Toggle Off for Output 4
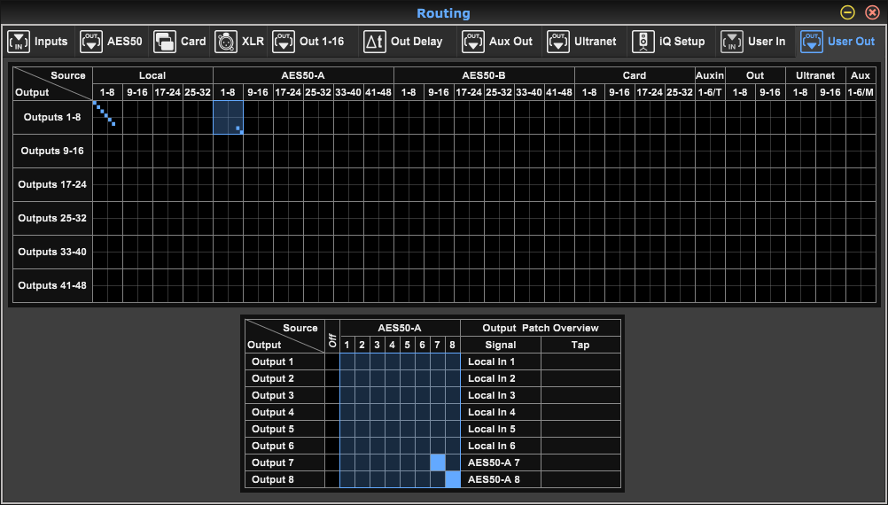The height and width of the screenshot is (505, 888). 331,412
